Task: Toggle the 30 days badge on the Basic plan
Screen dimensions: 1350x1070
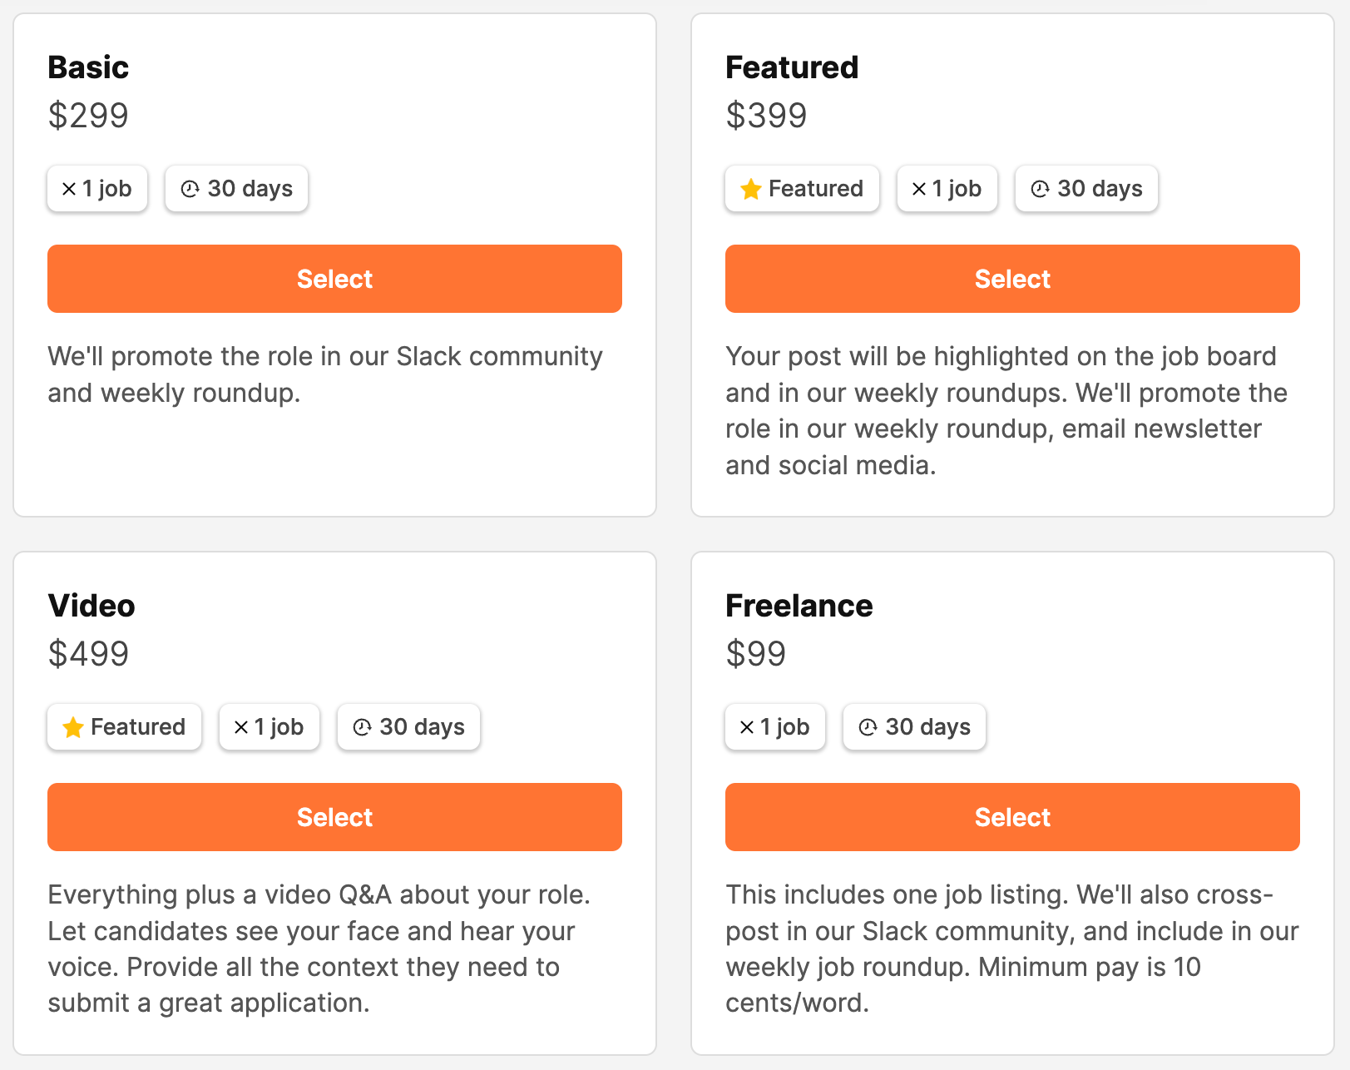Action: (x=236, y=189)
